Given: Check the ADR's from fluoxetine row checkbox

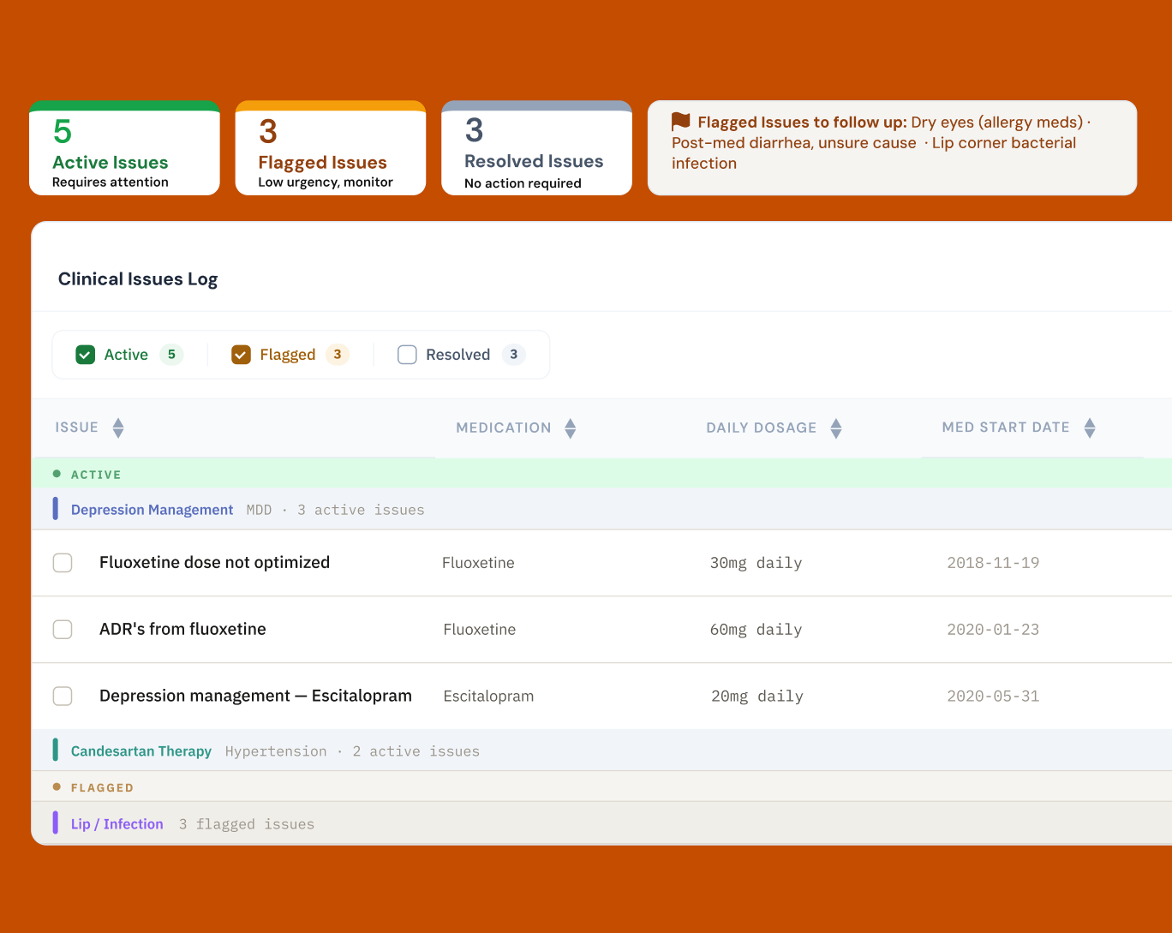Looking at the screenshot, I should [x=63, y=629].
